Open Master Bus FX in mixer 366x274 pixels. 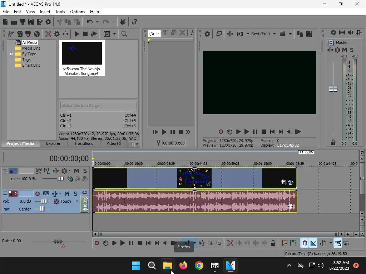coord(330,50)
